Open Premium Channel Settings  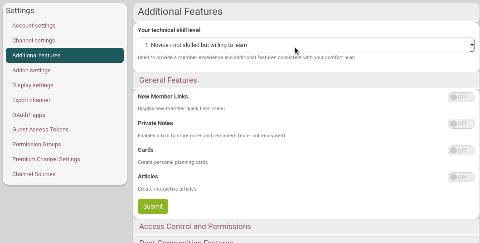(46, 159)
